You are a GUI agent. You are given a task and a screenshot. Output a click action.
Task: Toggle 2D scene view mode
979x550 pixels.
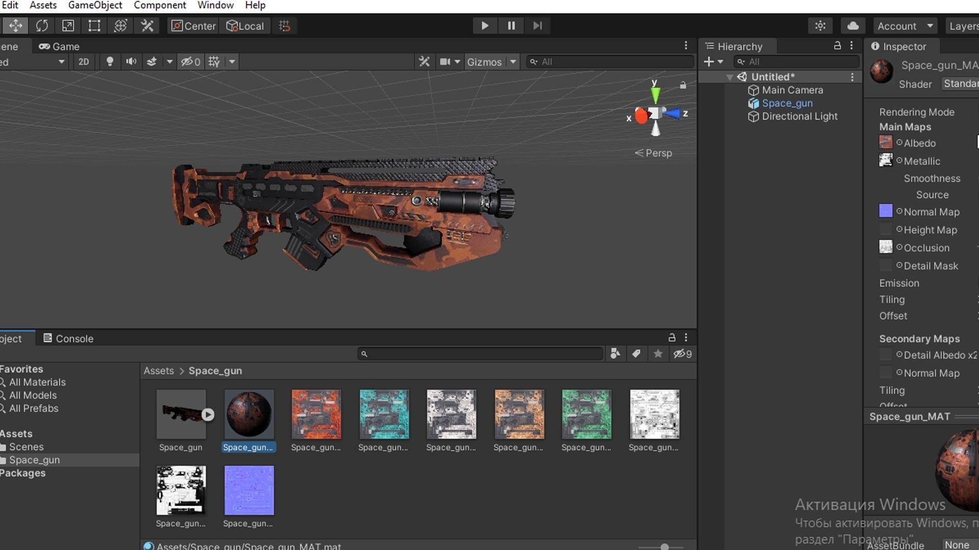point(84,62)
